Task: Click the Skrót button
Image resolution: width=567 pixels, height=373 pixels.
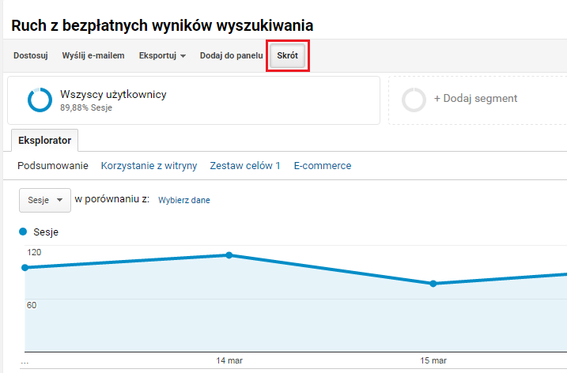Action: pyautogui.click(x=288, y=55)
